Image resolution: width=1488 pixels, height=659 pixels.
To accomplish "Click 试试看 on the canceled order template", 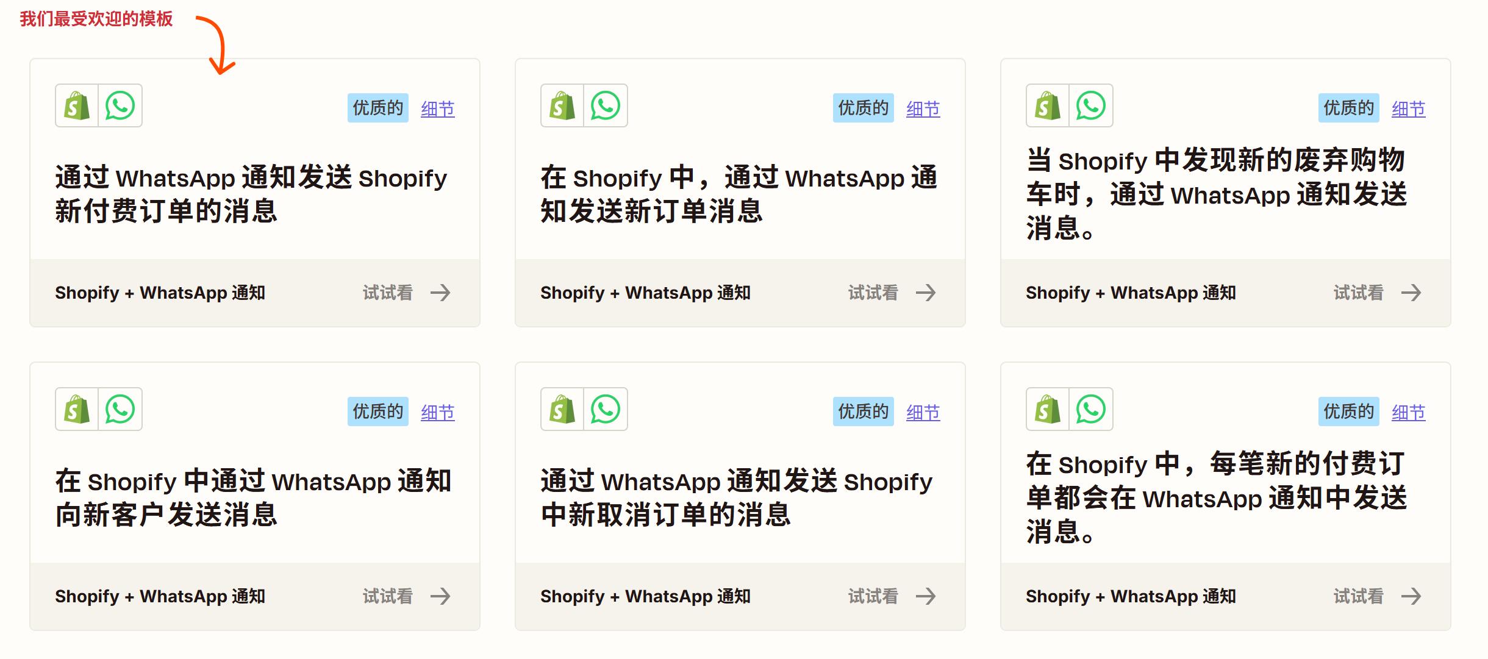I will tap(873, 596).
